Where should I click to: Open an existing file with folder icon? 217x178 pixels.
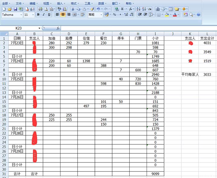pyautogui.click(x=10, y=9)
